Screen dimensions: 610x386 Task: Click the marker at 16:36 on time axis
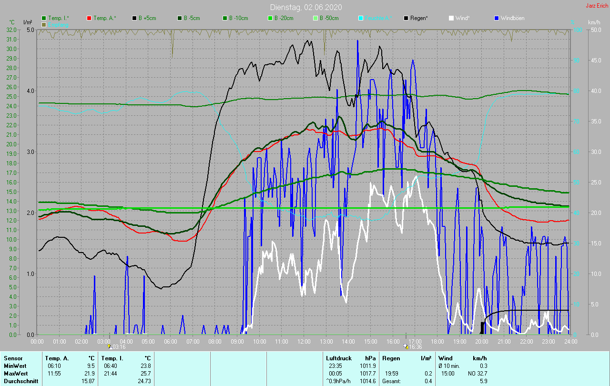coord(406,346)
